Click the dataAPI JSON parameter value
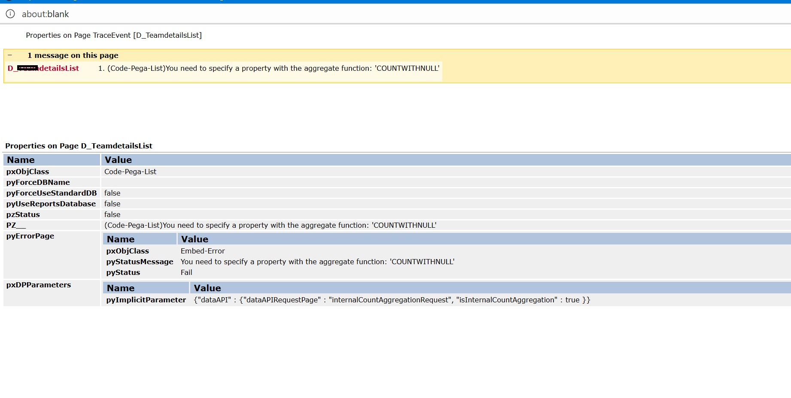 click(x=392, y=300)
